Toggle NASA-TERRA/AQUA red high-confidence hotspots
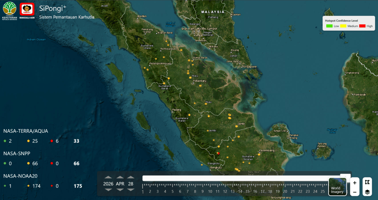The height and width of the screenshot is (200, 378). click(52, 141)
